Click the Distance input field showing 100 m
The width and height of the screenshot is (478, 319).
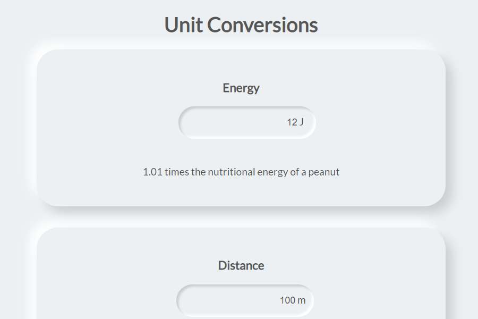click(x=244, y=300)
